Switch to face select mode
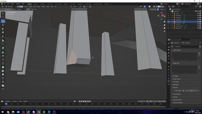202x114 pixels. click(x=22, y=6)
